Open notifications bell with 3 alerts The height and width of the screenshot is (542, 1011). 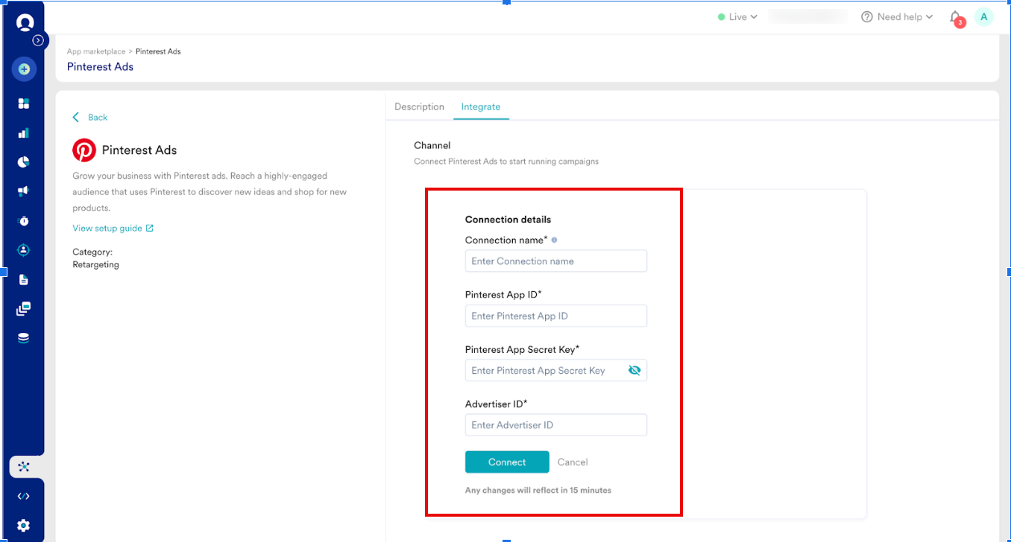point(956,18)
